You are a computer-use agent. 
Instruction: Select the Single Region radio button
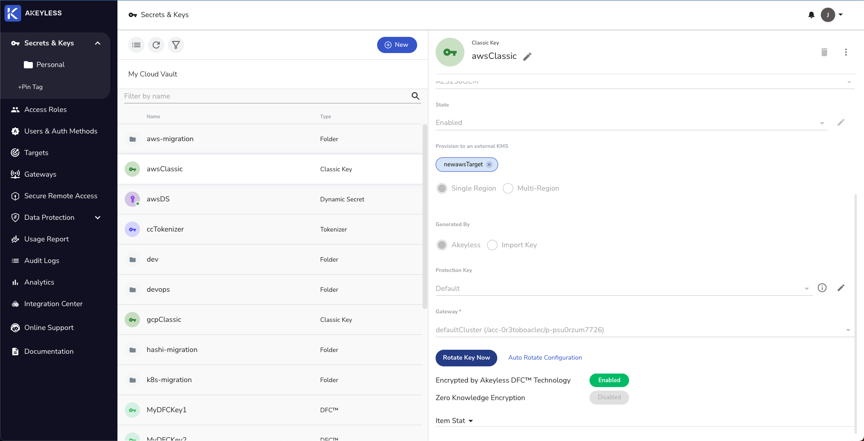point(442,188)
